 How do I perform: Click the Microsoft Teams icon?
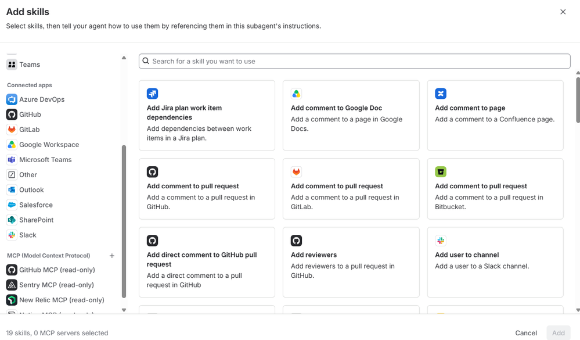[12, 160]
